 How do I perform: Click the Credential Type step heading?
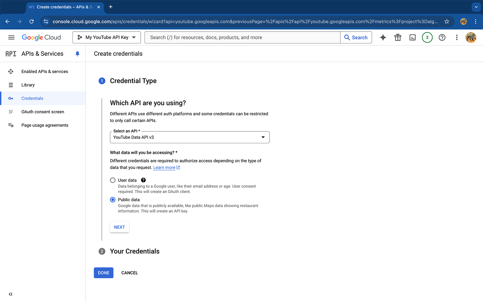[133, 81]
